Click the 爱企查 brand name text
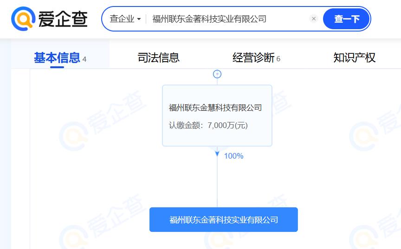 pos(63,19)
